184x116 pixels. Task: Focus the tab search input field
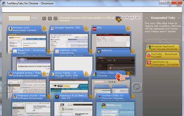coord(19,18)
